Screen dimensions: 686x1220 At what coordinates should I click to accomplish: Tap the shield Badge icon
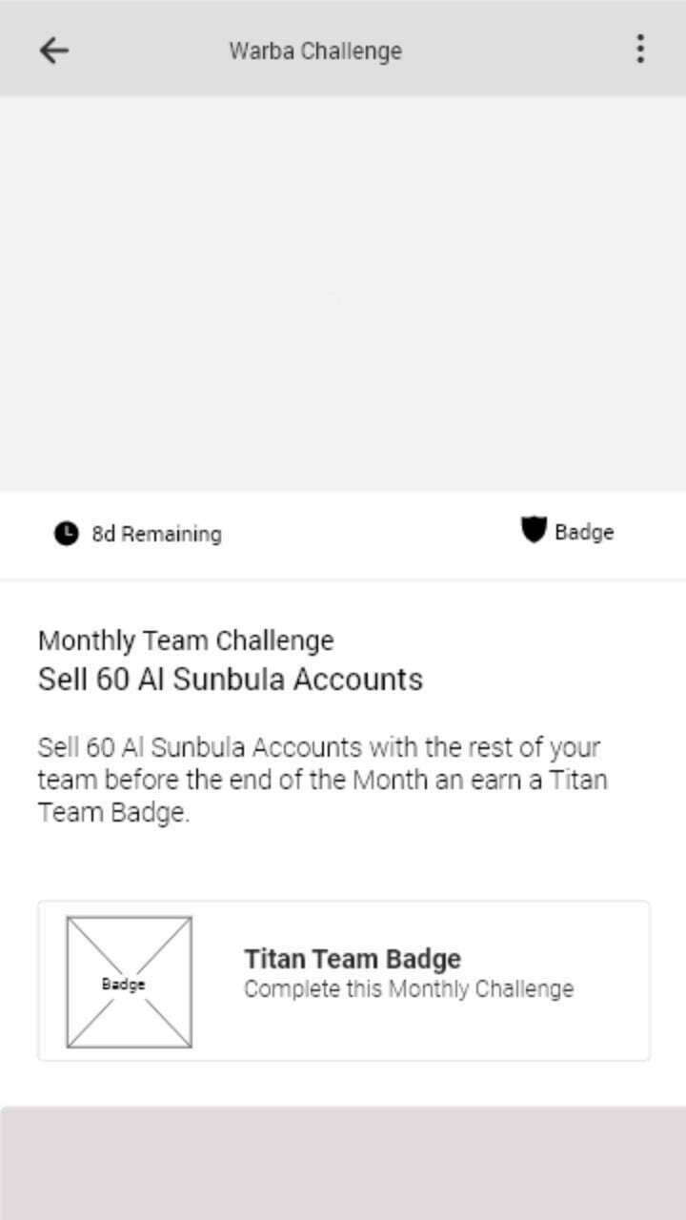coord(534,530)
